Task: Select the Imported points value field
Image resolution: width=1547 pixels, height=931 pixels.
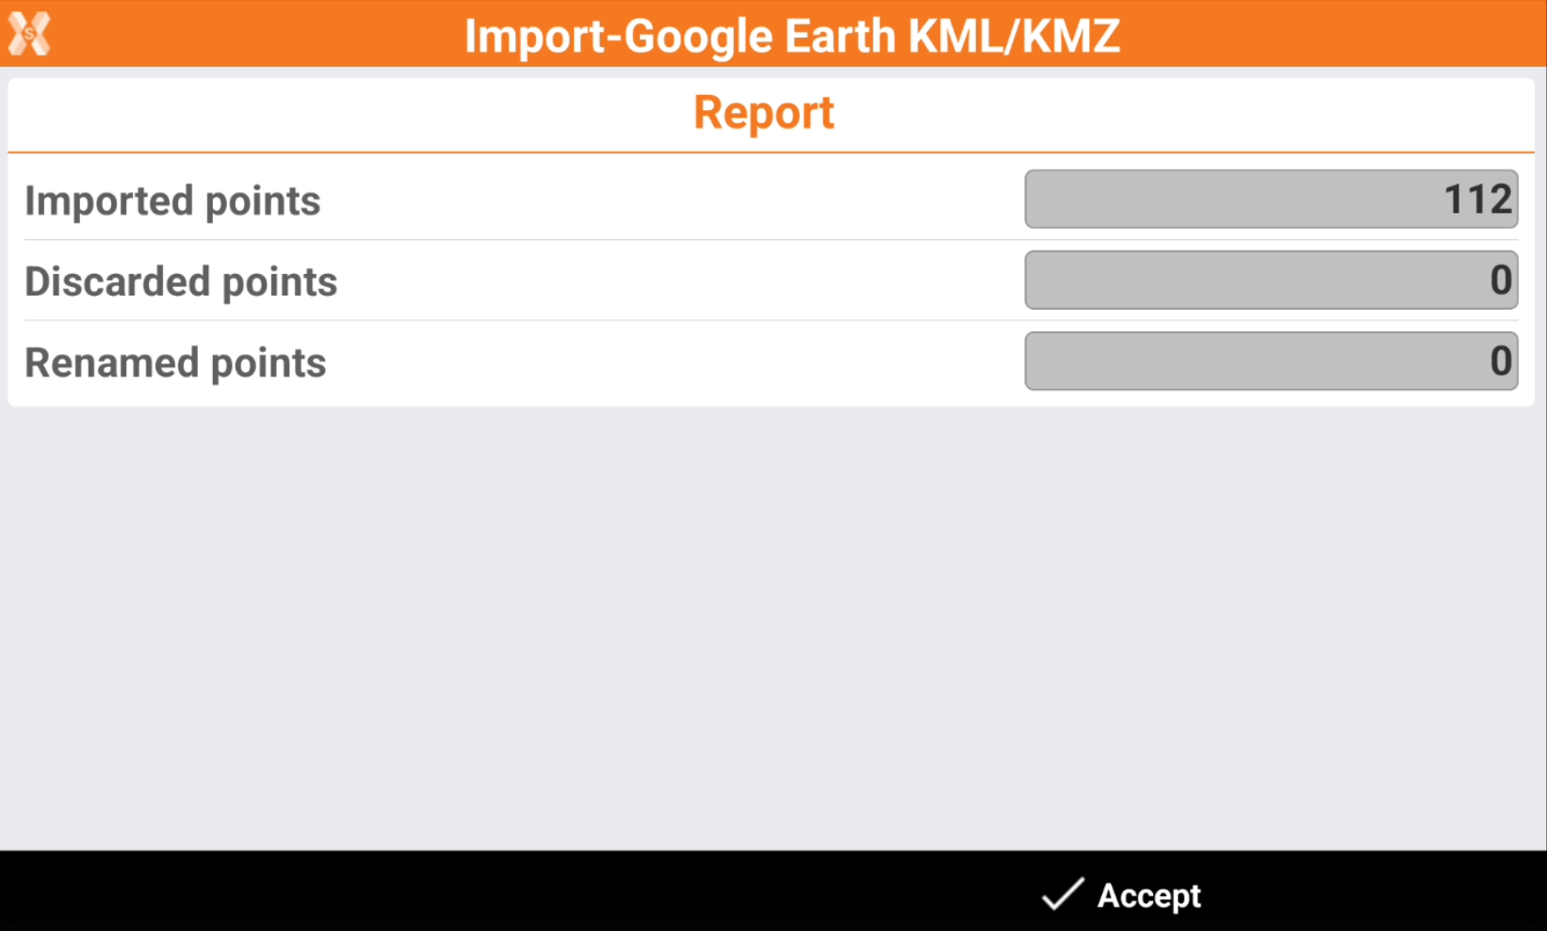Action: 1270,200
